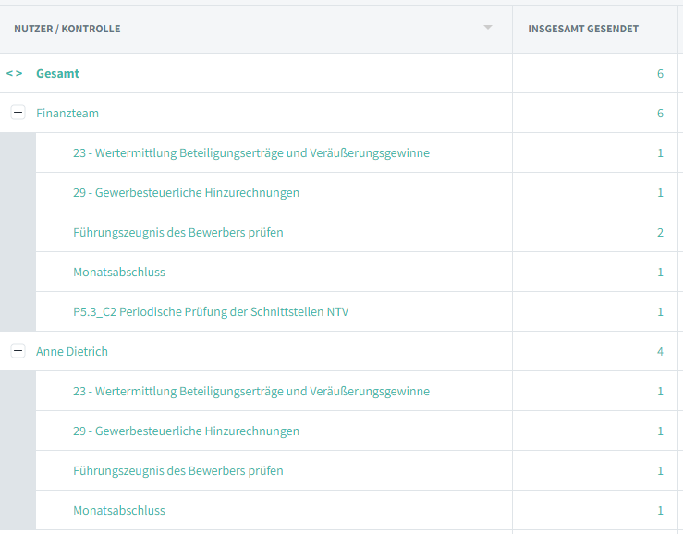
Task: Open Anne Dietrich's 29 - Gewerbesteuerliche Hinzurechnungen
Action: 186,431
